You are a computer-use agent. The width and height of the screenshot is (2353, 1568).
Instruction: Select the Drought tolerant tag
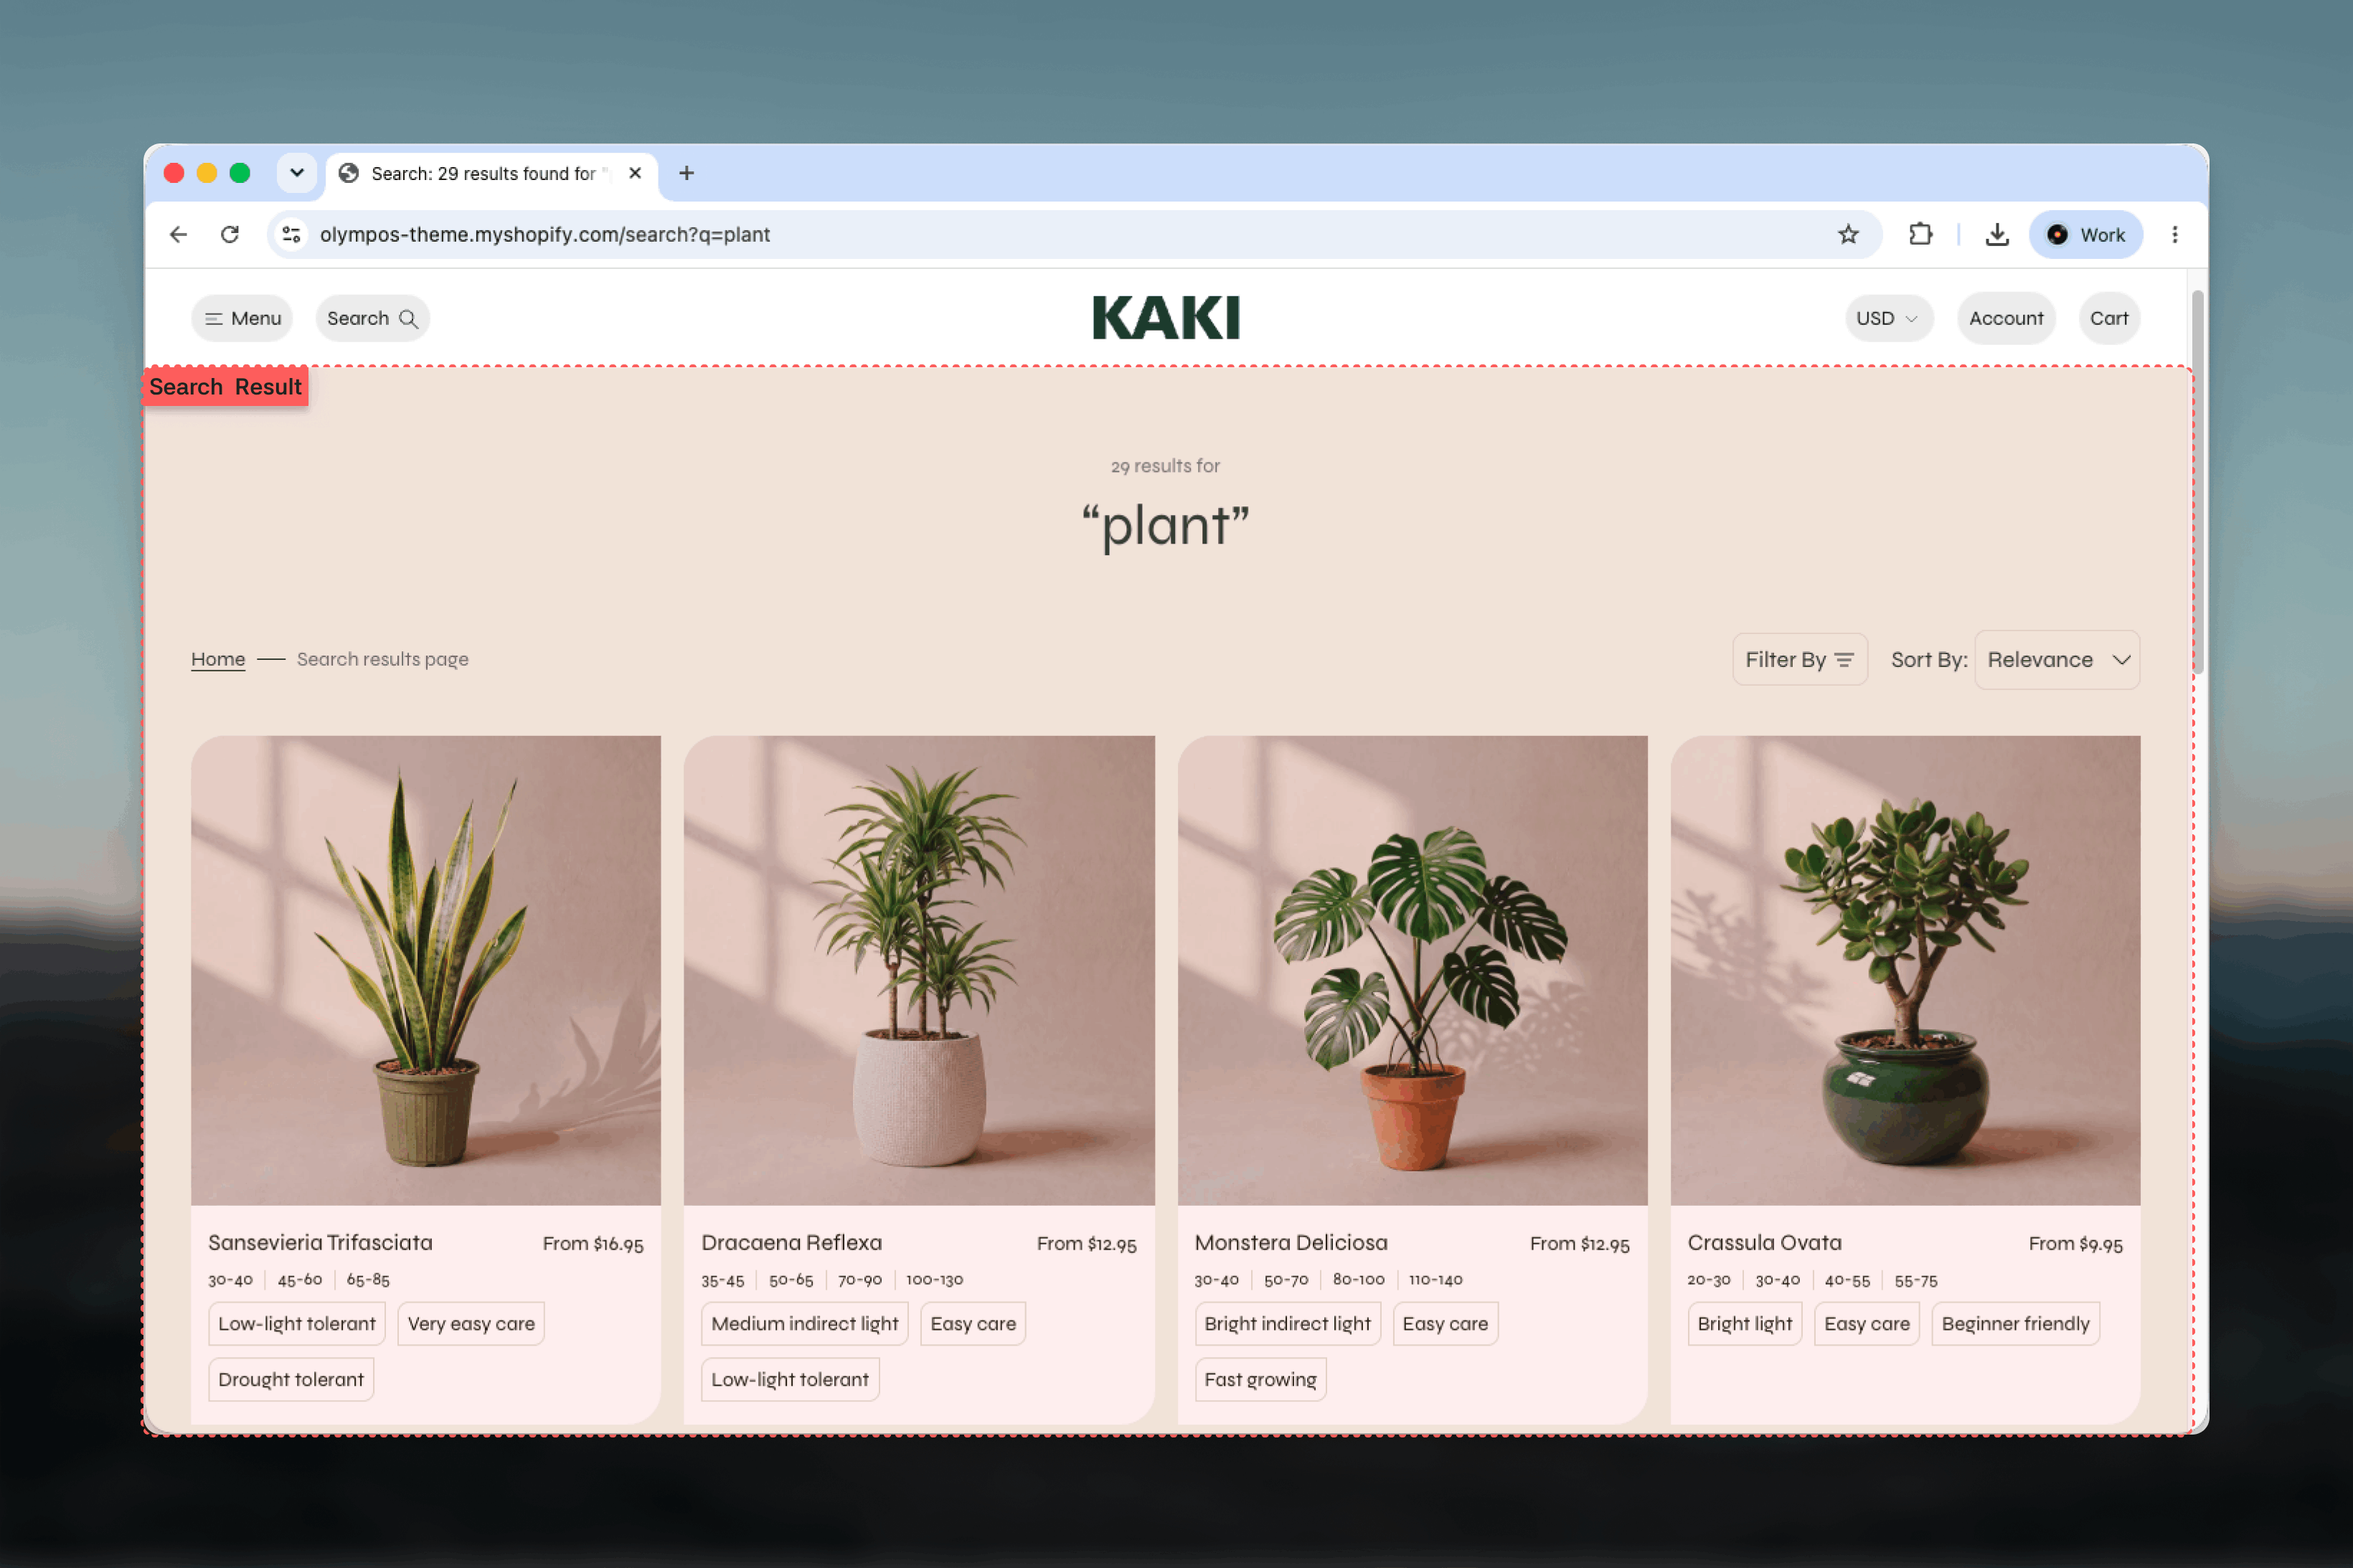tap(291, 1379)
